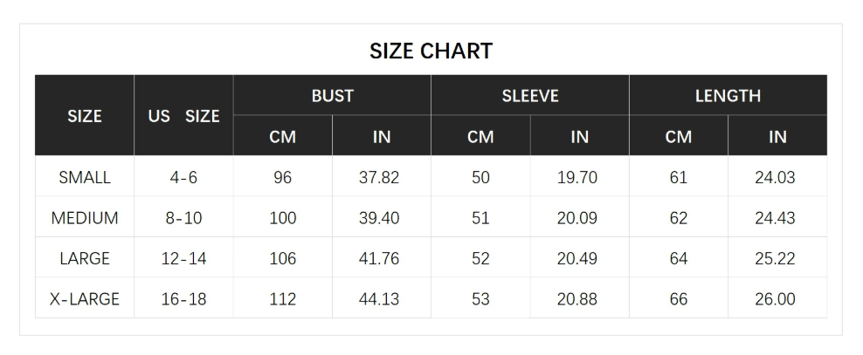
Task: Click the 62 length centimeter value
Action: (678, 218)
